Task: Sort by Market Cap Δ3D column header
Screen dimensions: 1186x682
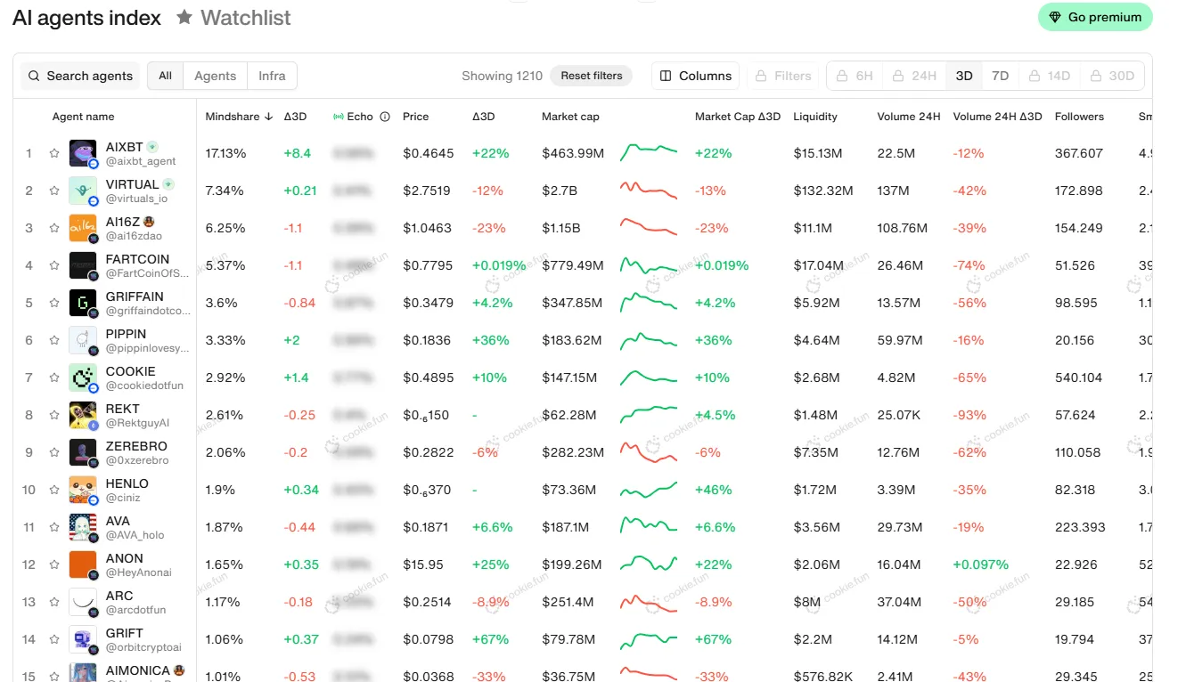Action: tap(738, 117)
